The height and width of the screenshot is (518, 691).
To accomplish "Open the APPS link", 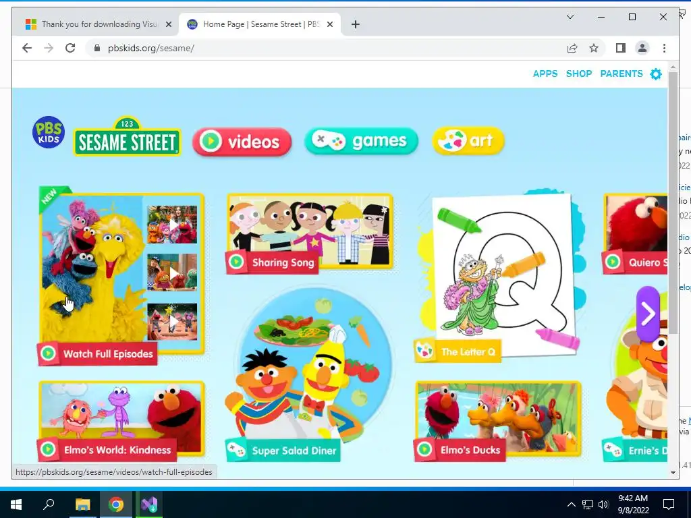I will (x=545, y=74).
